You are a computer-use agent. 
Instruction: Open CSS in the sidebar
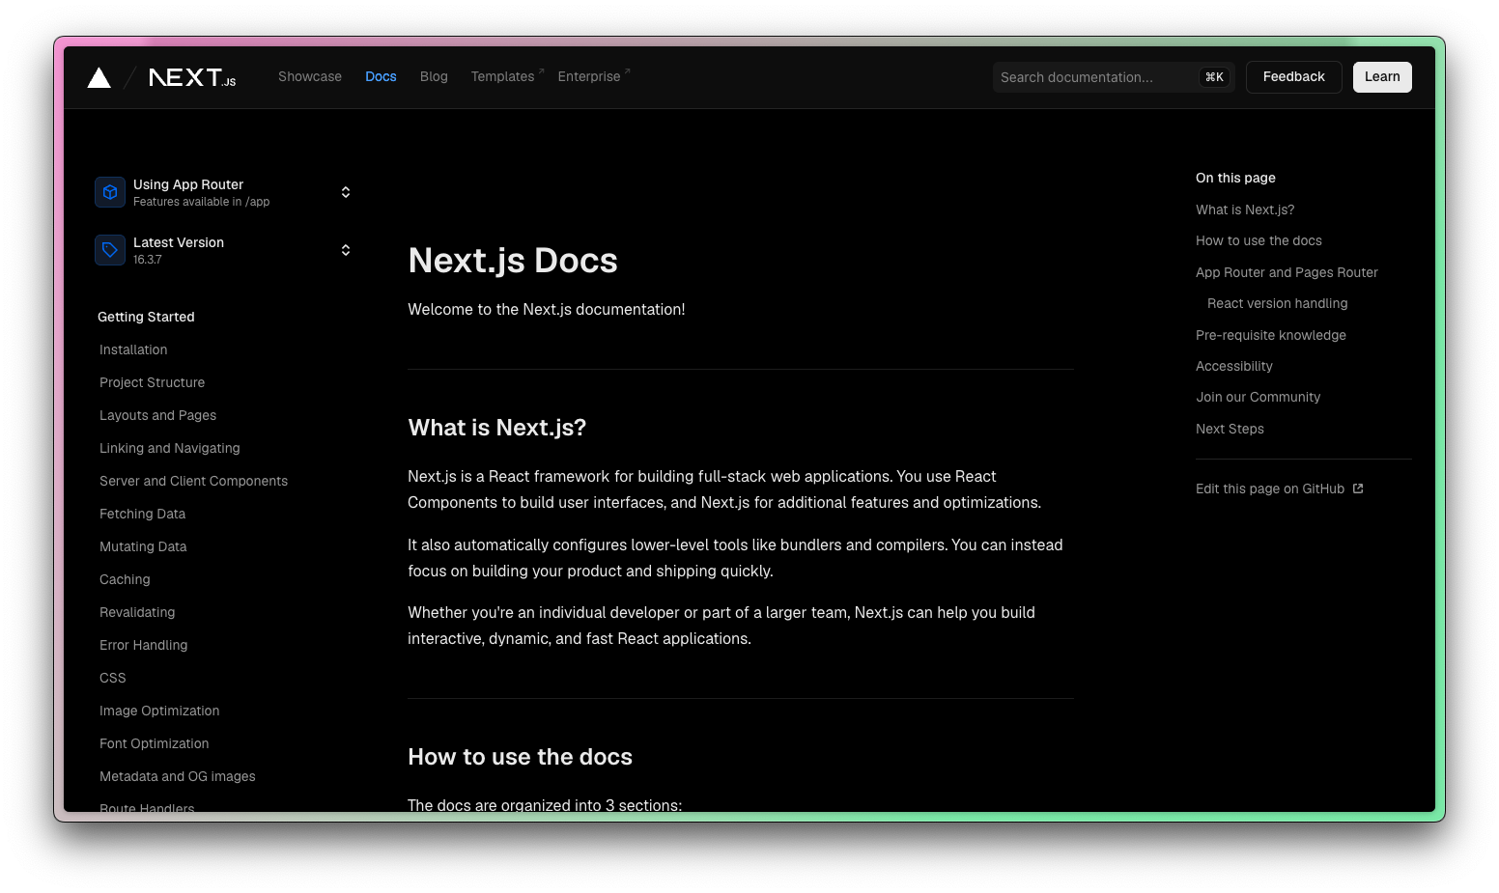pyautogui.click(x=113, y=678)
